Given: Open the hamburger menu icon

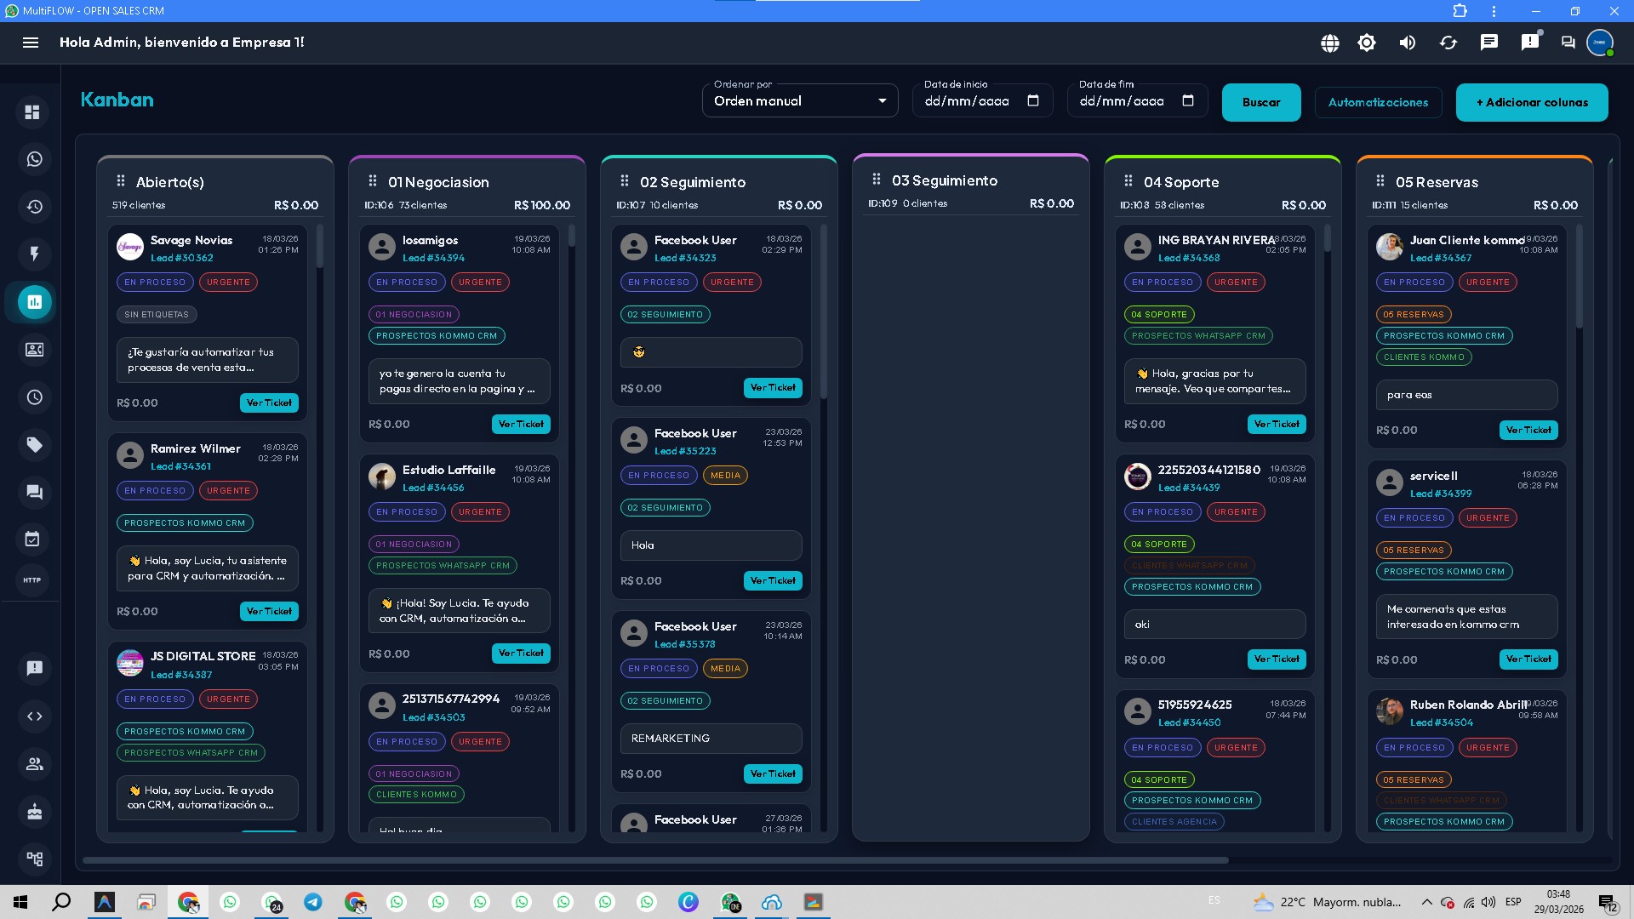Looking at the screenshot, I should click(31, 43).
